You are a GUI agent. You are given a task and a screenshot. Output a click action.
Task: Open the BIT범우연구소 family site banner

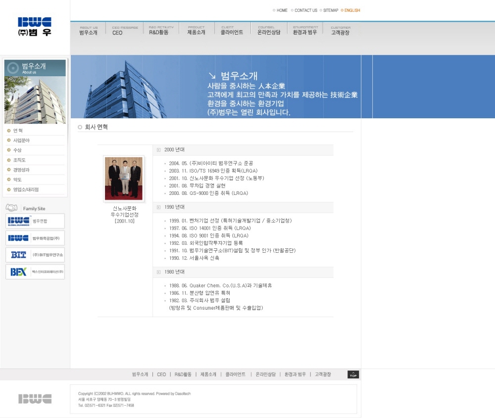35,255
